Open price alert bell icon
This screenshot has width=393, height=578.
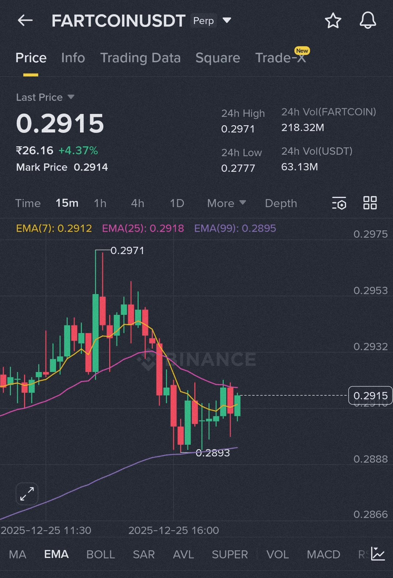click(x=368, y=20)
